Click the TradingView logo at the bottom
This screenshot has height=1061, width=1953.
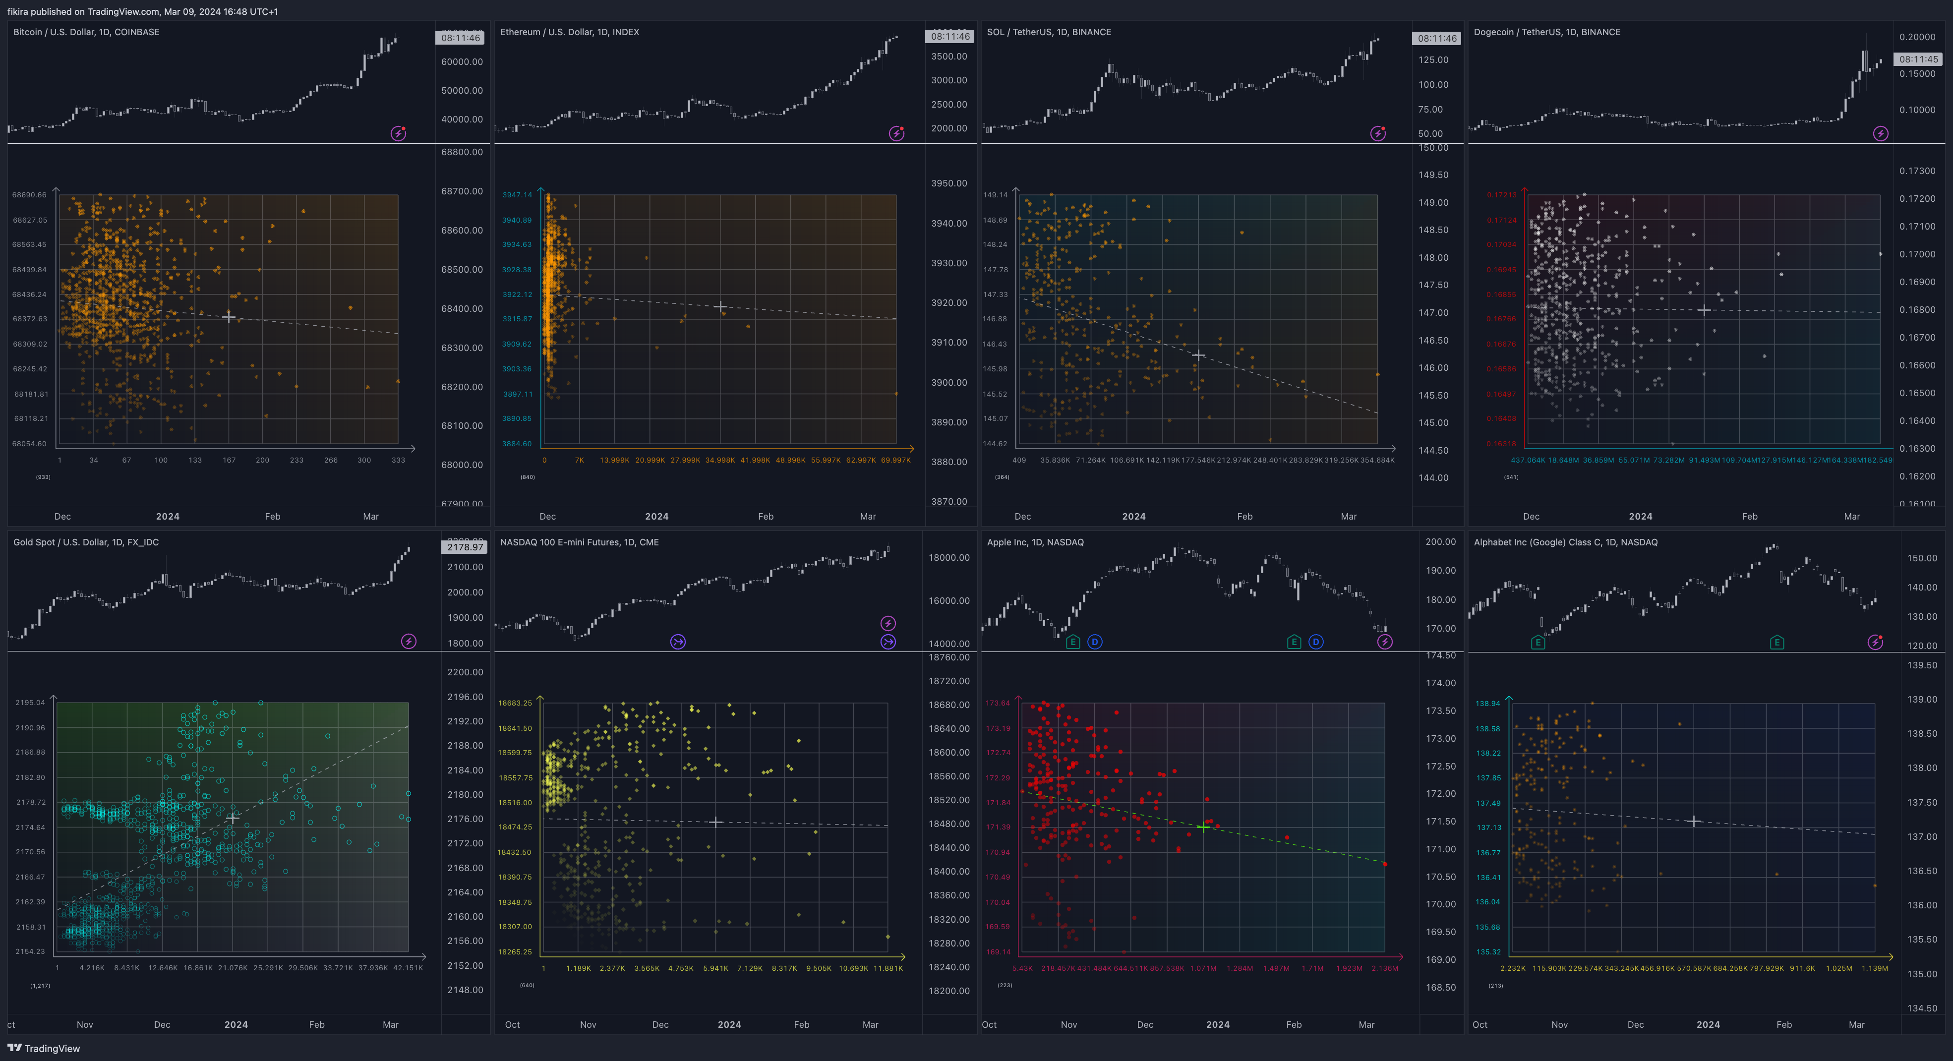pyautogui.click(x=43, y=1048)
